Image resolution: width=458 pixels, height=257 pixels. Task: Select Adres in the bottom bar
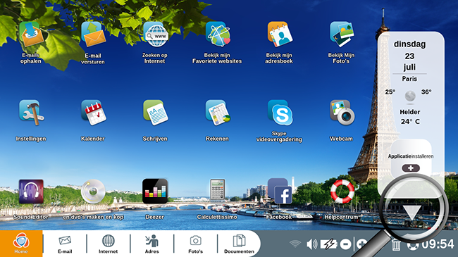click(x=152, y=244)
